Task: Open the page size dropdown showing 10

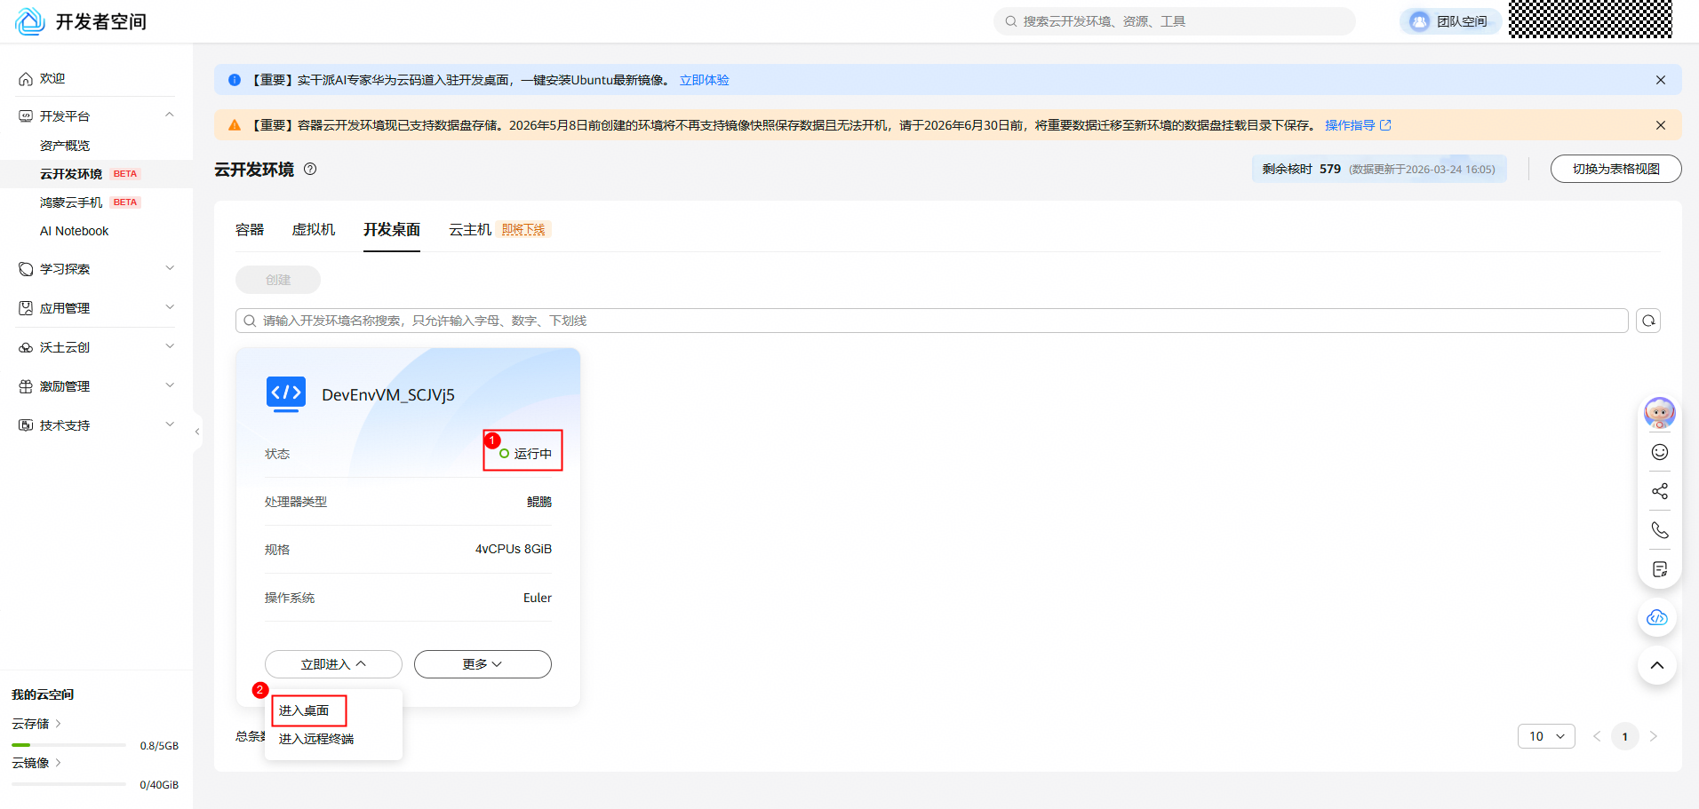Action: [x=1546, y=736]
